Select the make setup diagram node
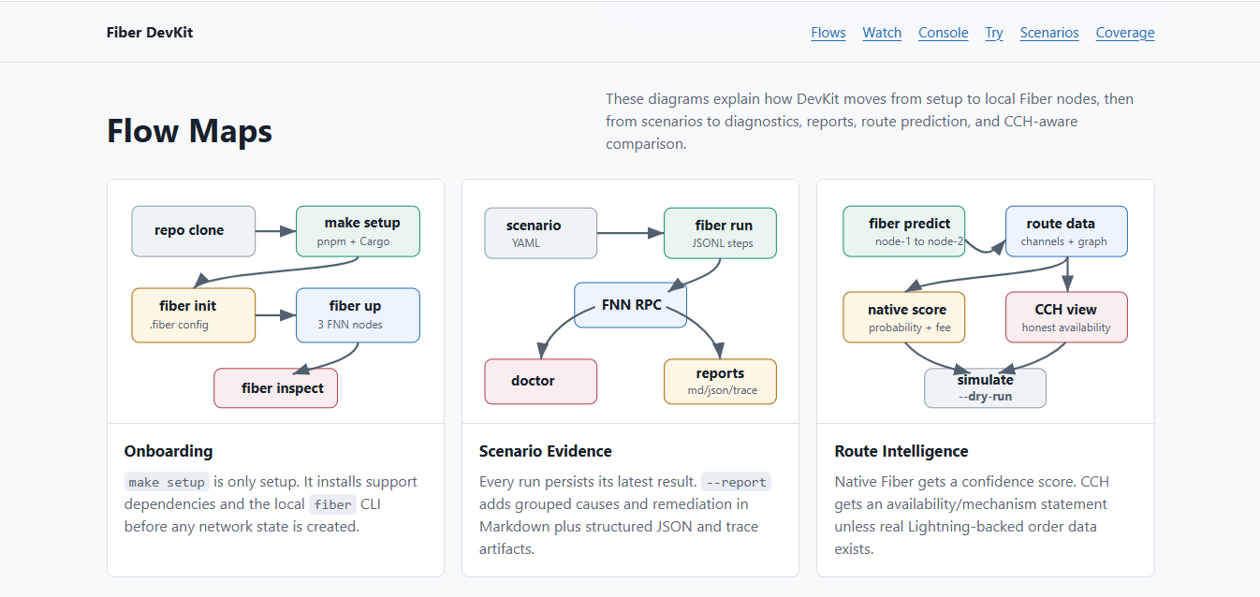Viewport: 1260px width, 597px height. pos(358,231)
